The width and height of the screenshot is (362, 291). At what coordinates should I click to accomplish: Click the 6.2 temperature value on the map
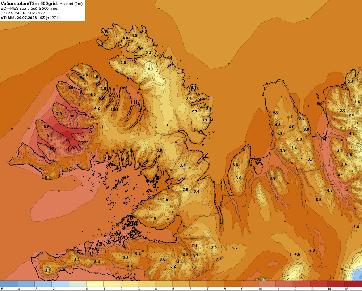pos(138,253)
